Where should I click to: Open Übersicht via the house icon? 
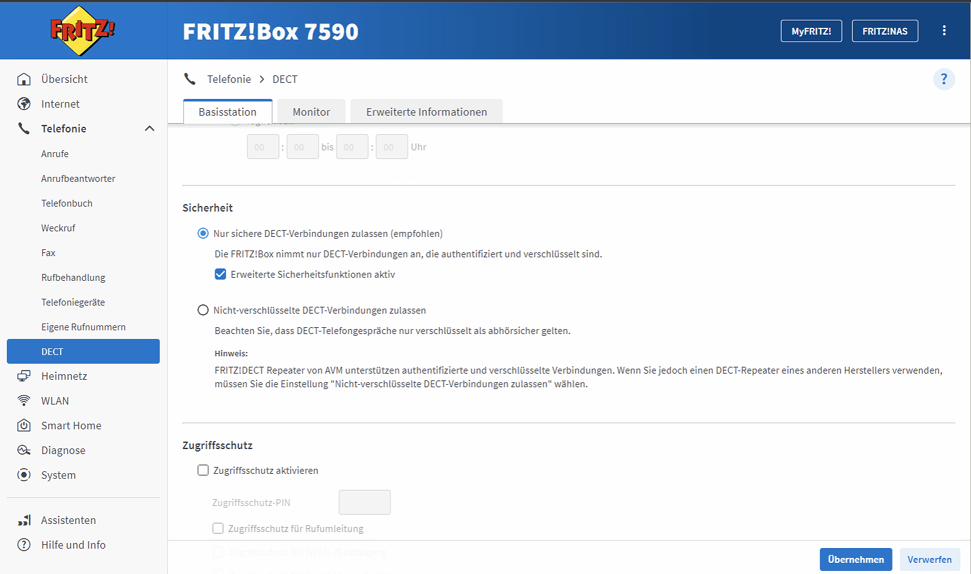24,79
